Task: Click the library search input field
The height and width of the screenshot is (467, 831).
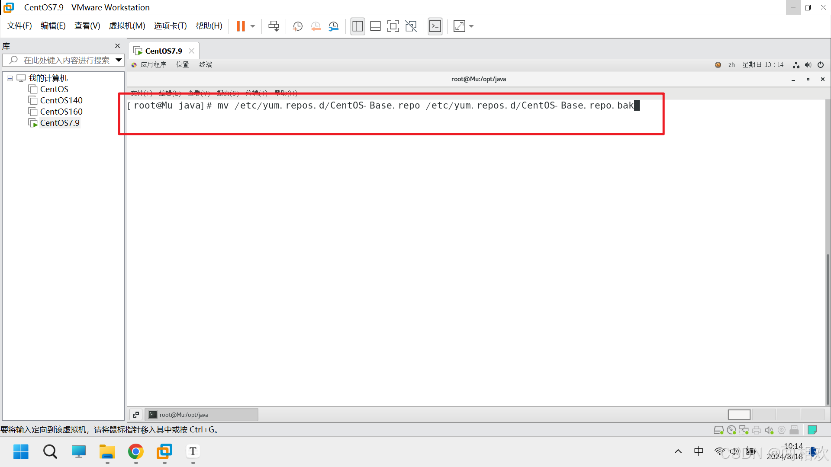Action: tap(66, 60)
